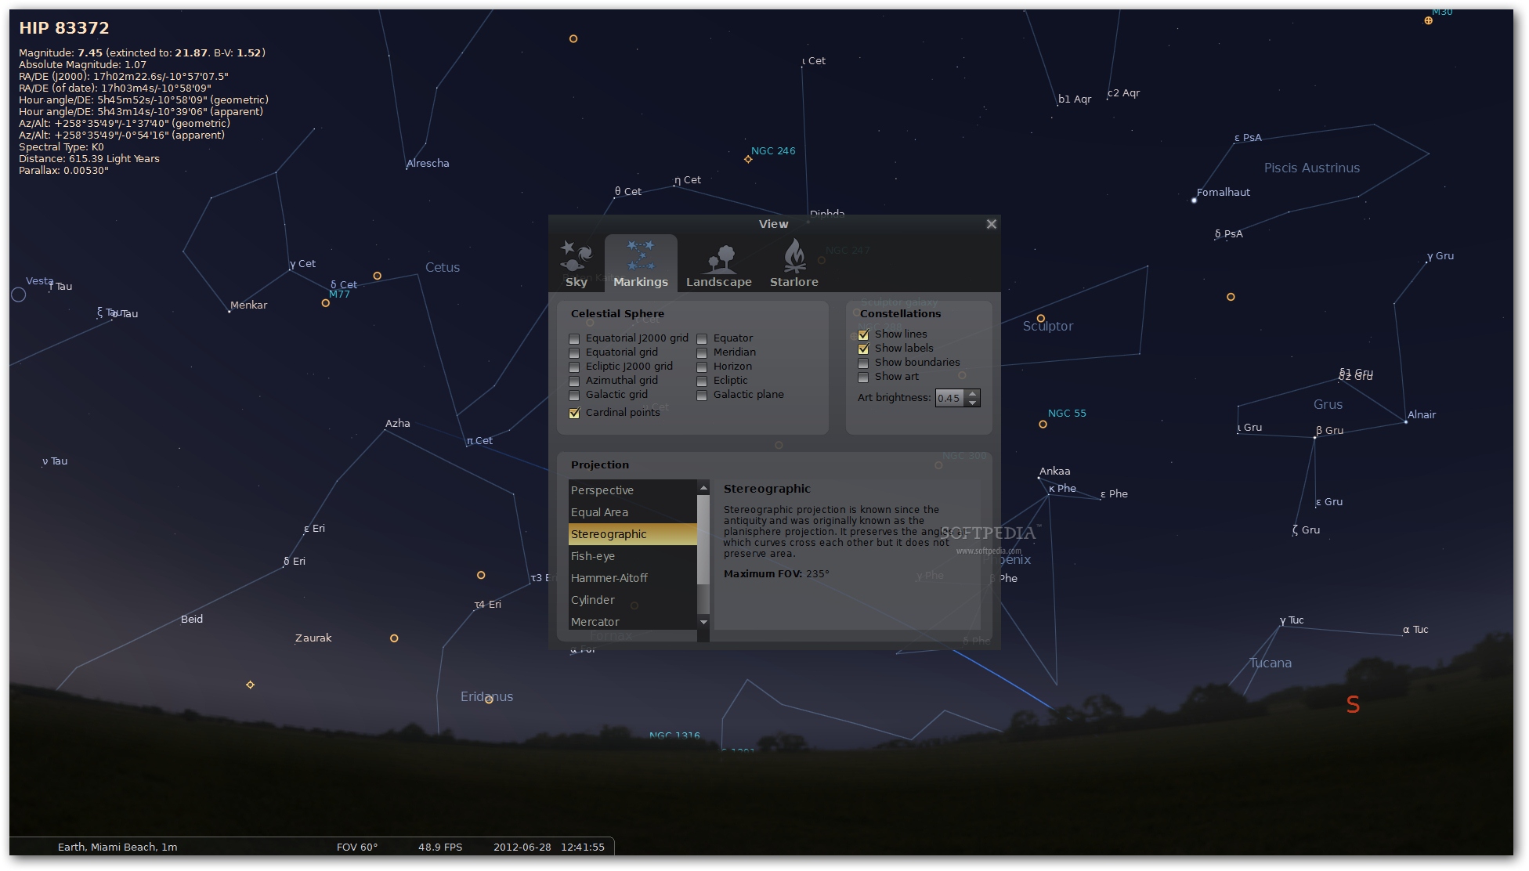The width and height of the screenshot is (1529, 871).
Task: Click the HIP 83372 object title
Action: point(64,28)
